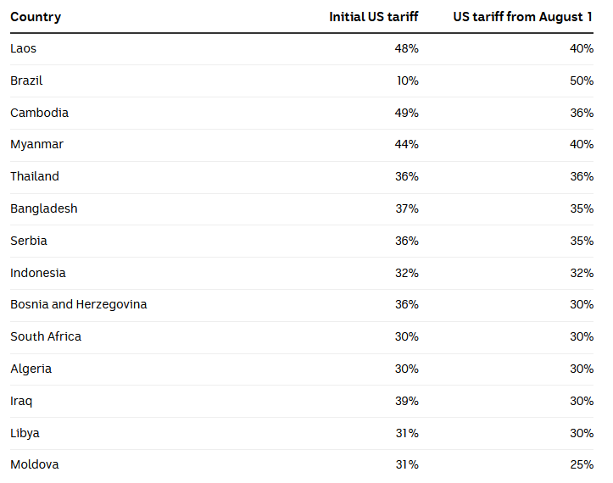Image resolution: width=613 pixels, height=483 pixels.
Task: Click the Country column header
Action: pos(36,17)
